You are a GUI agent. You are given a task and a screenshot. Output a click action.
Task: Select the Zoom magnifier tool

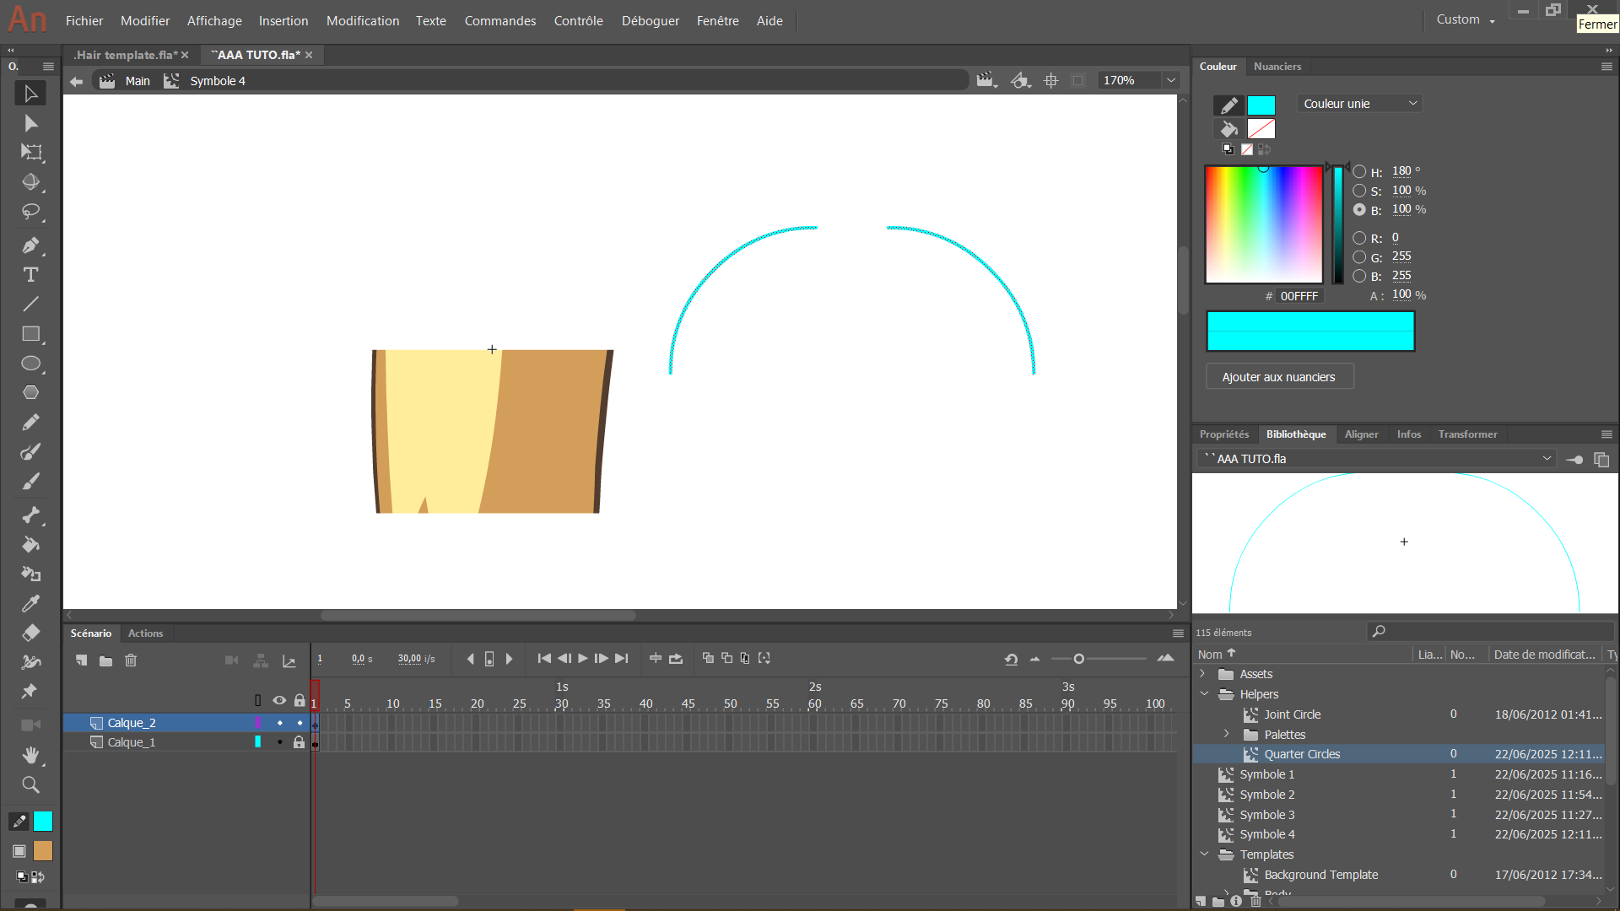click(x=30, y=784)
